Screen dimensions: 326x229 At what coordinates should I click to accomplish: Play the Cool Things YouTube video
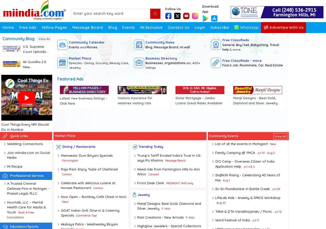pyautogui.click(x=27, y=98)
